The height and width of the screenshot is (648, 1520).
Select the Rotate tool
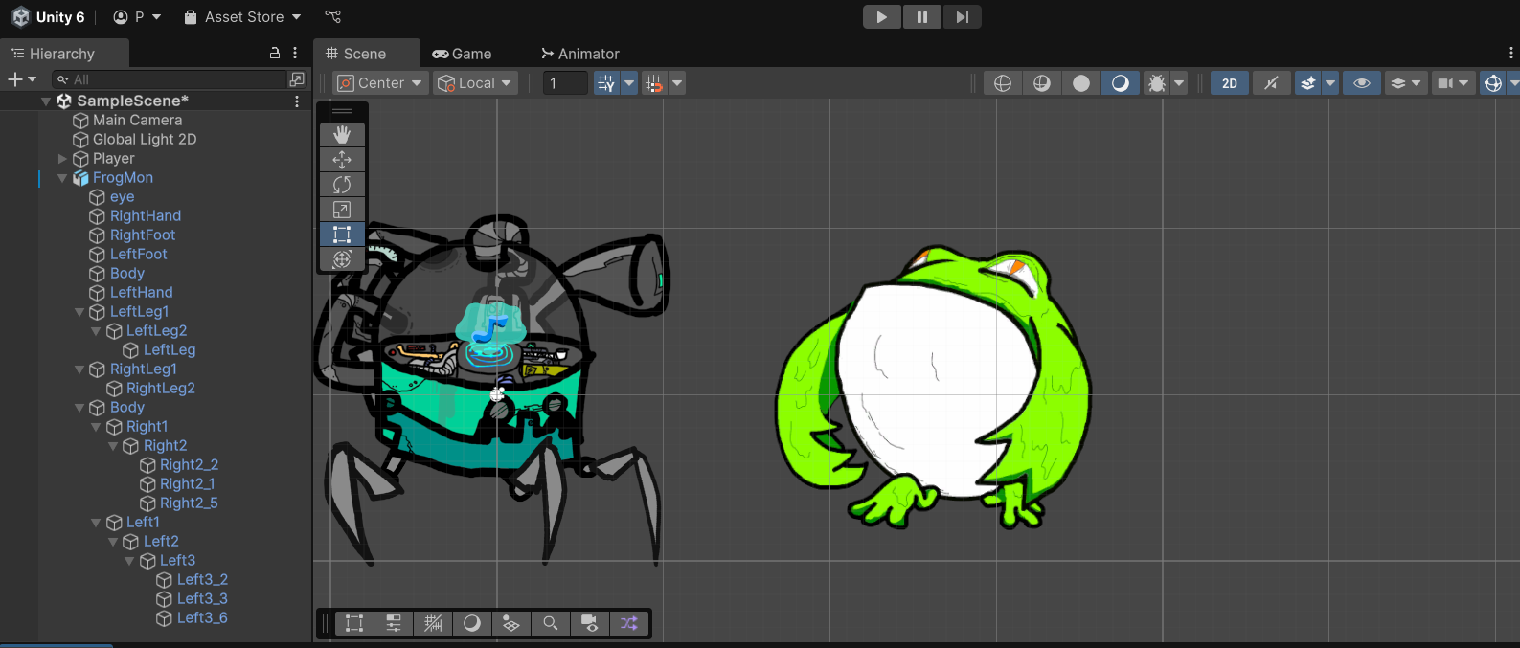point(342,185)
